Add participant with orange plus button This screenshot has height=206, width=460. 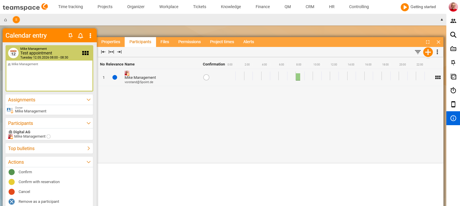pos(428,52)
